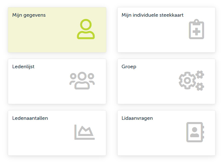Select the "Ledenlijst" label
The image size is (221, 162).
coord(23,67)
